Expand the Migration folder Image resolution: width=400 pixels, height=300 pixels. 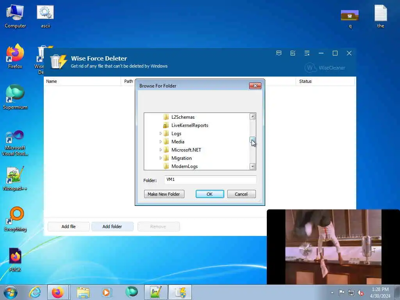tap(161, 158)
